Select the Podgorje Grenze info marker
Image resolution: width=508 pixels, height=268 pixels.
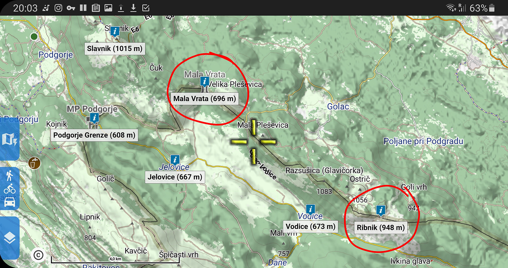click(94, 118)
